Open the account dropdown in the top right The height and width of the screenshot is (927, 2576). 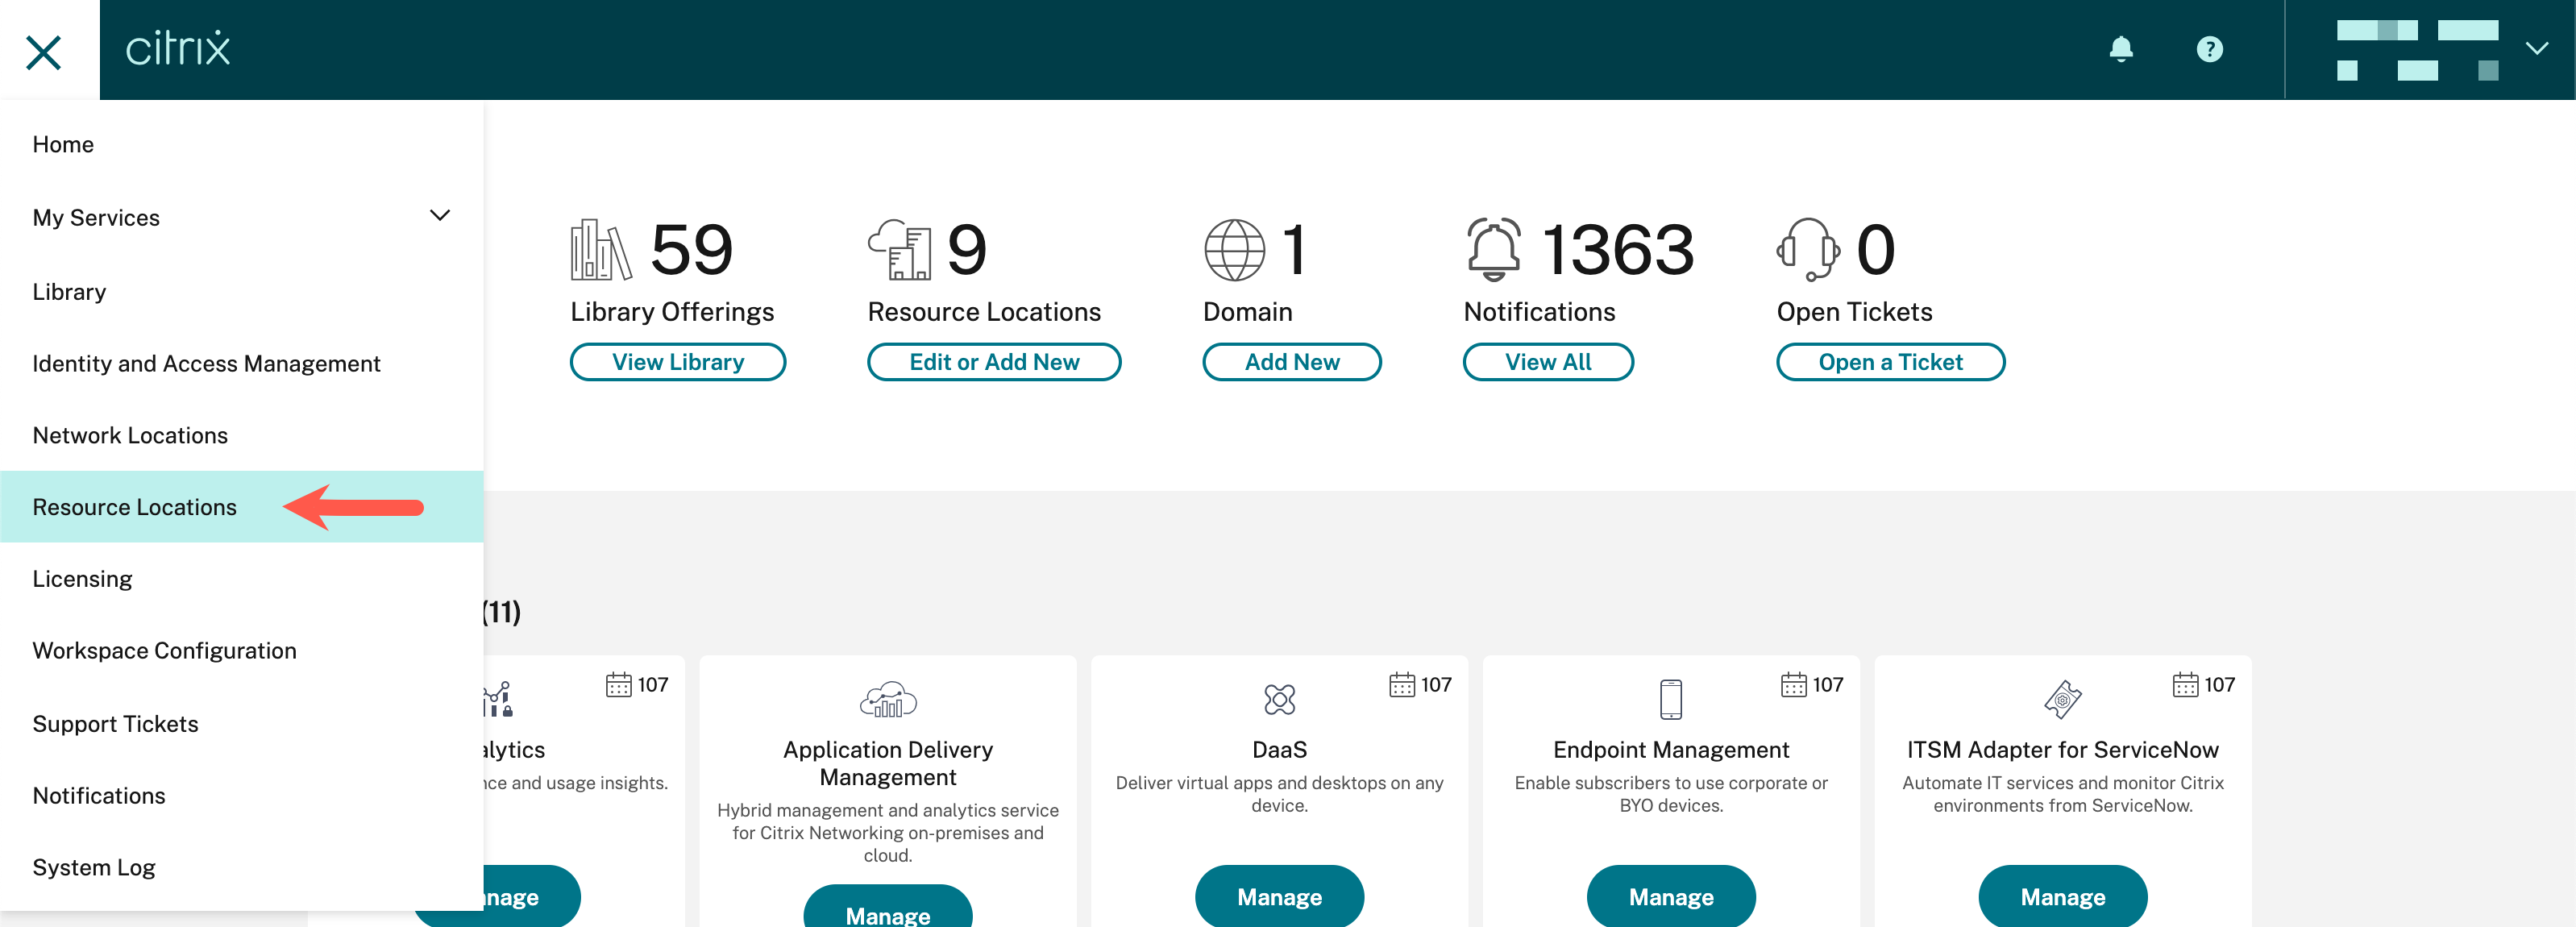pos(2536,49)
